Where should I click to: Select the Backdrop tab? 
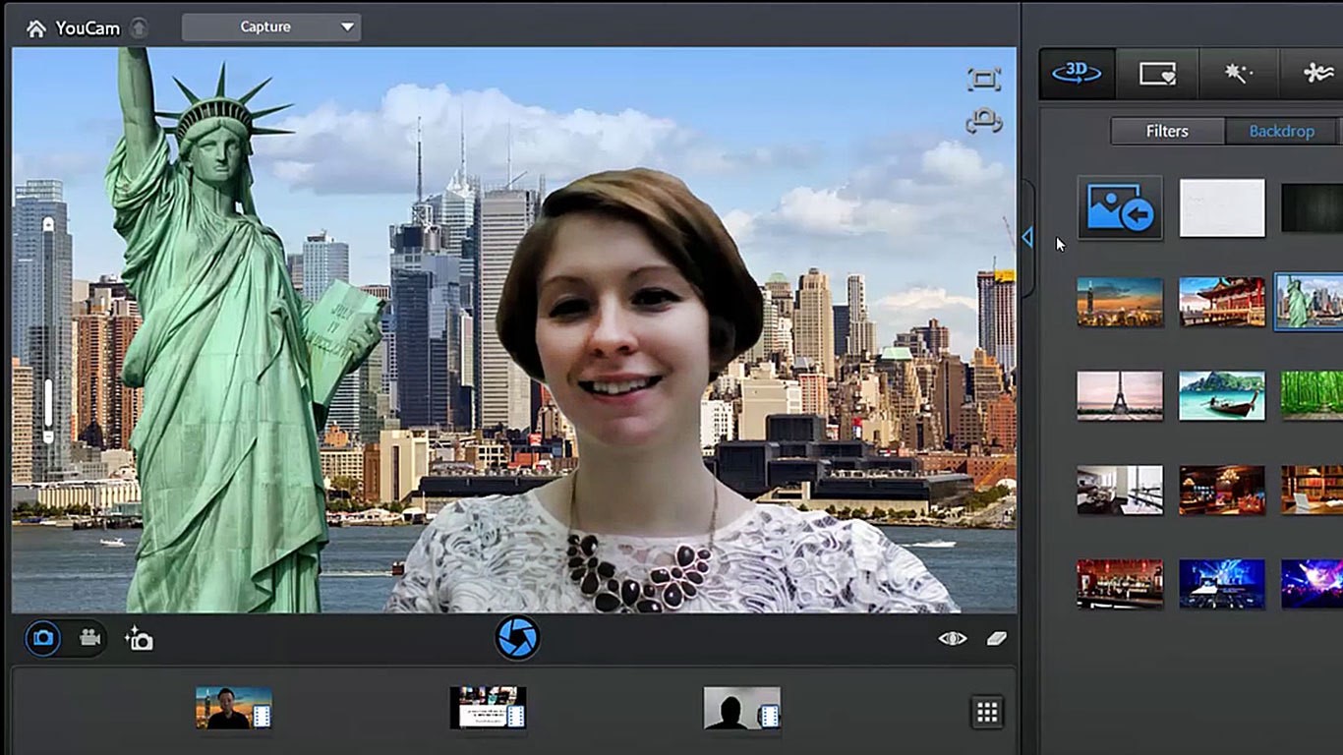pyautogui.click(x=1281, y=131)
